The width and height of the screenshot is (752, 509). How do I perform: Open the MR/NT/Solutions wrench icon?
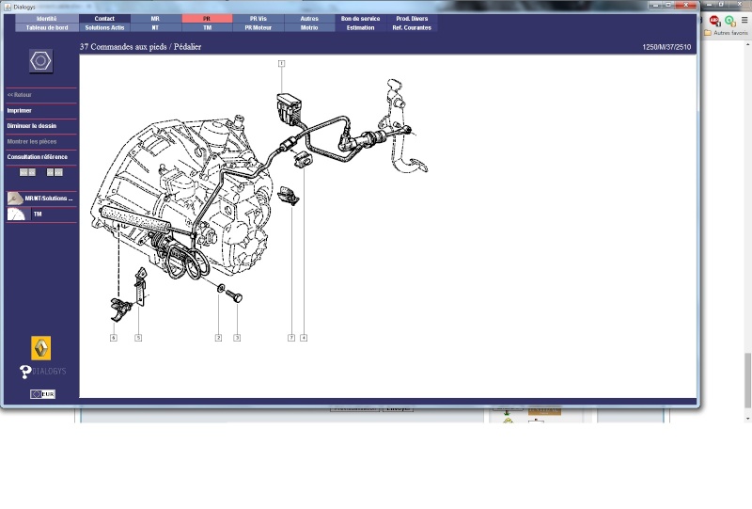15,199
